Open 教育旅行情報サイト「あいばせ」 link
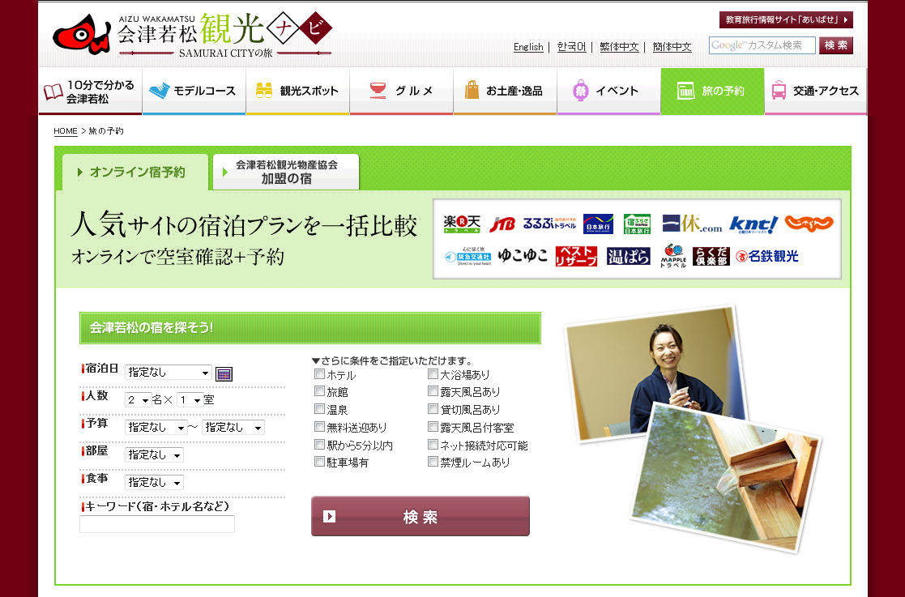This screenshot has width=905, height=597. click(786, 19)
